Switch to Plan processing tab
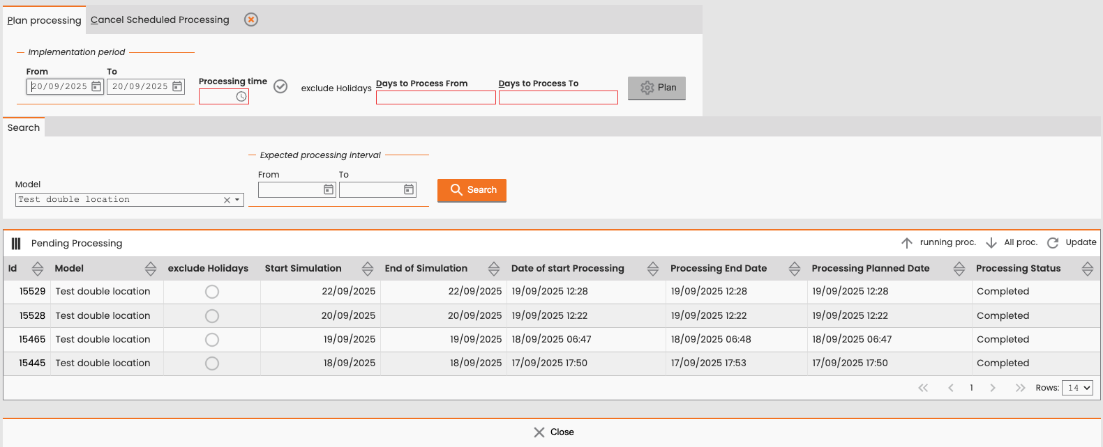Screen dimensions: 1103x447 pyautogui.click(x=44, y=20)
